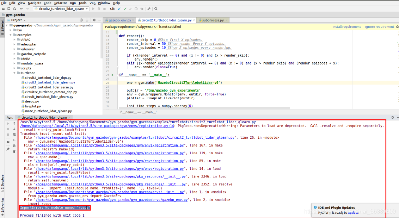
Task: Click Install requirement link
Action: pyautogui.click(x=346, y=27)
